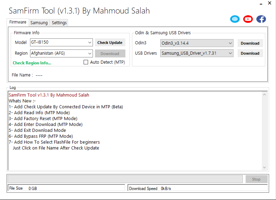Screen dimensions: 276x200
Task: Click log line '3- Add Factory Reset (MTP Mode)'
Action: point(43,119)
